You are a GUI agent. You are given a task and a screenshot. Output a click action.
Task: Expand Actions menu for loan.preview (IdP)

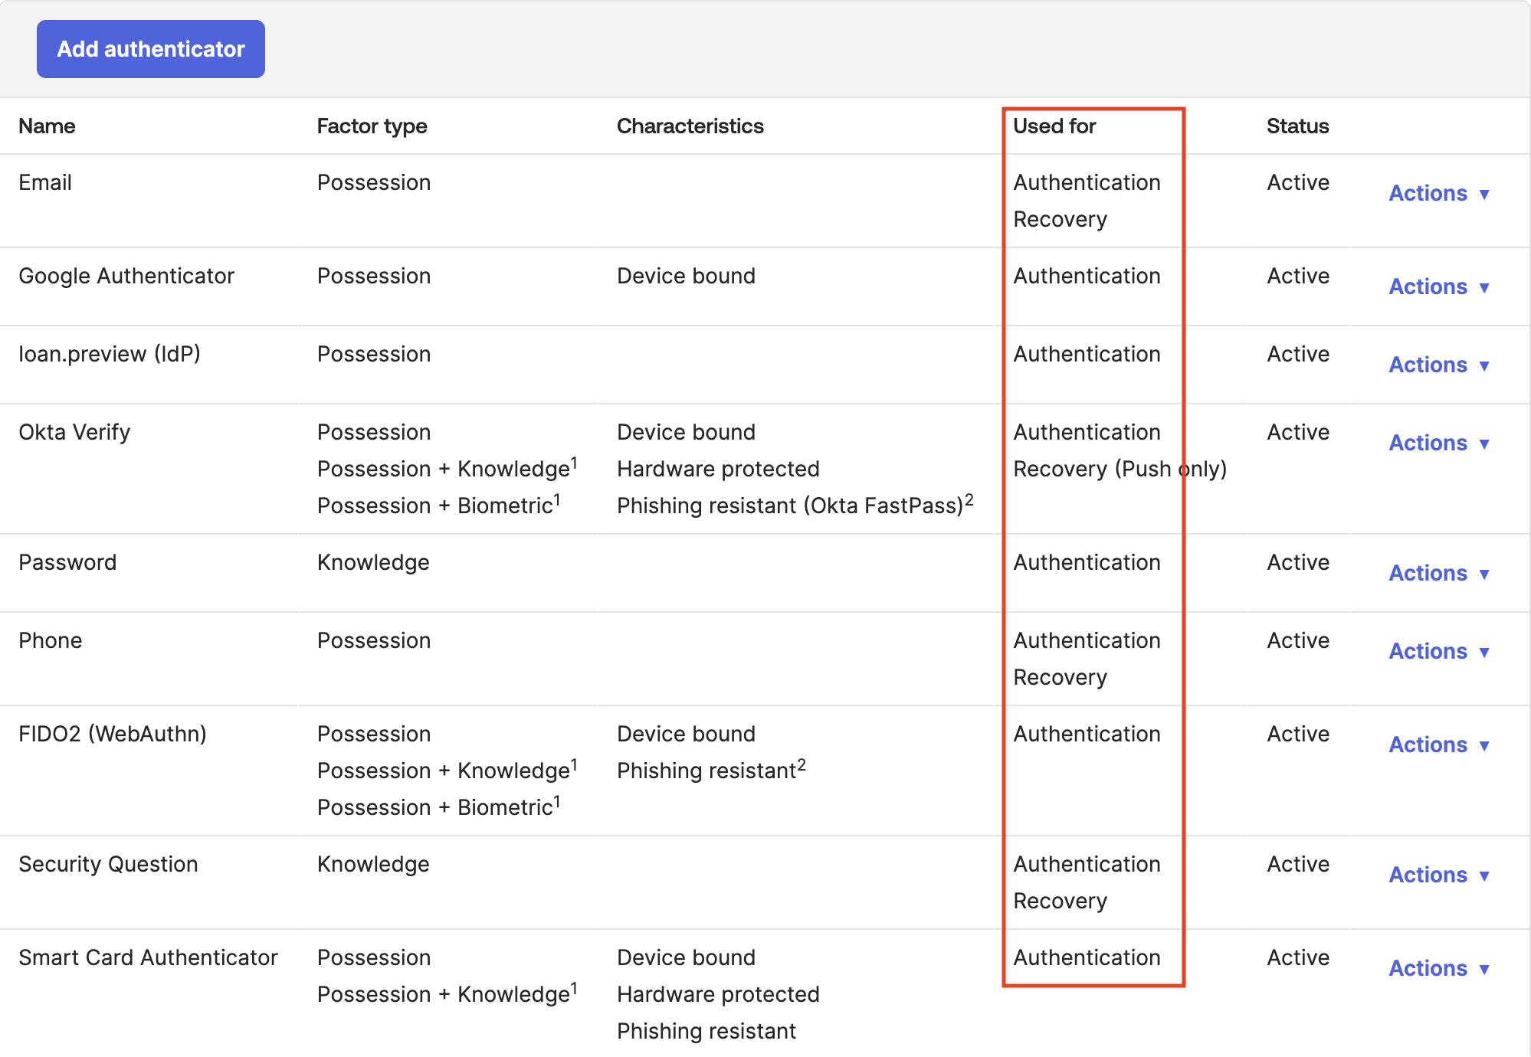click(1438, 365)
